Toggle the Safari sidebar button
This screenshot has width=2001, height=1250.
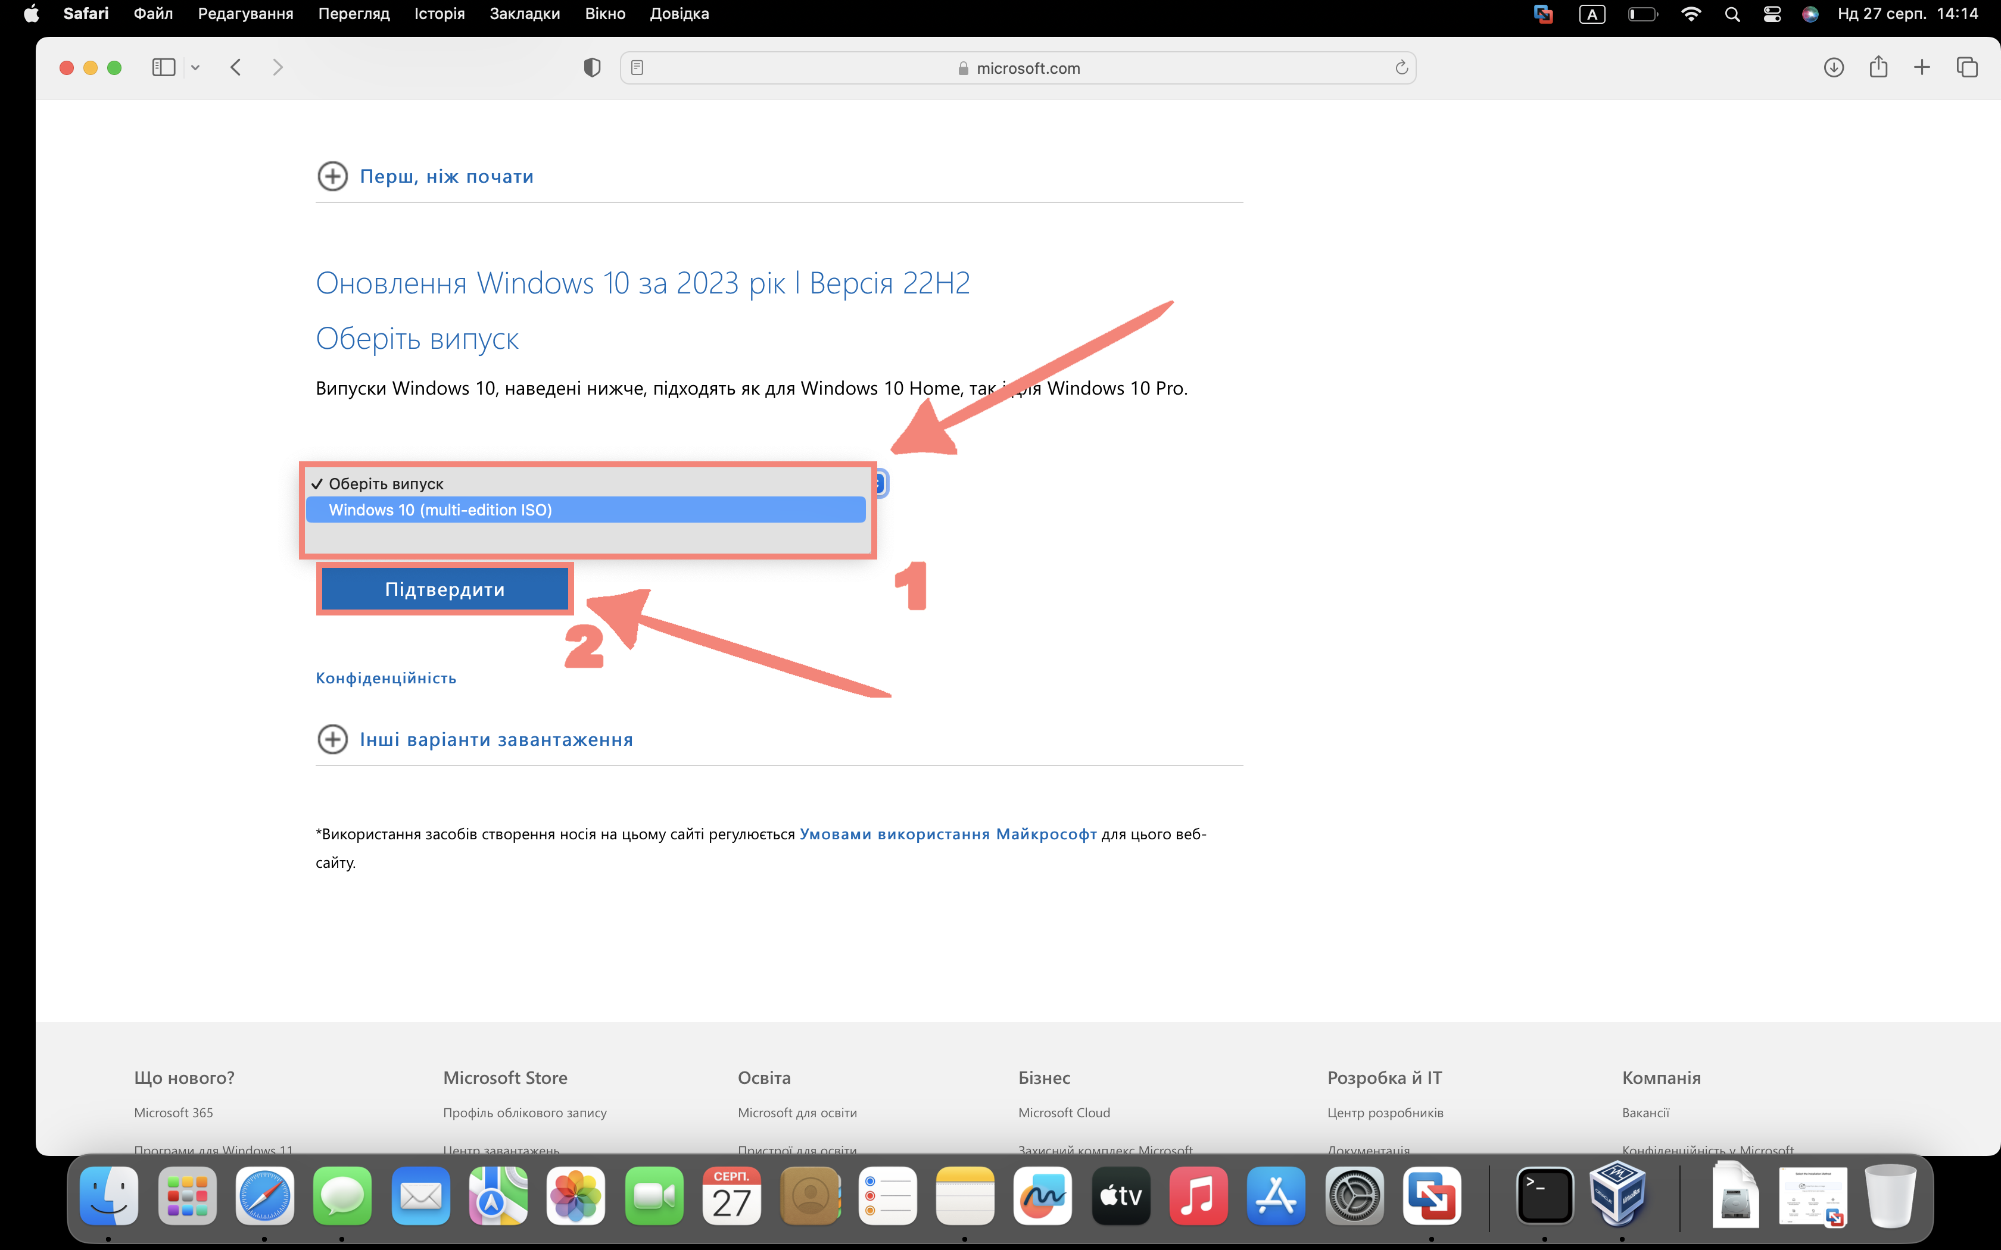tap(164, 68)
